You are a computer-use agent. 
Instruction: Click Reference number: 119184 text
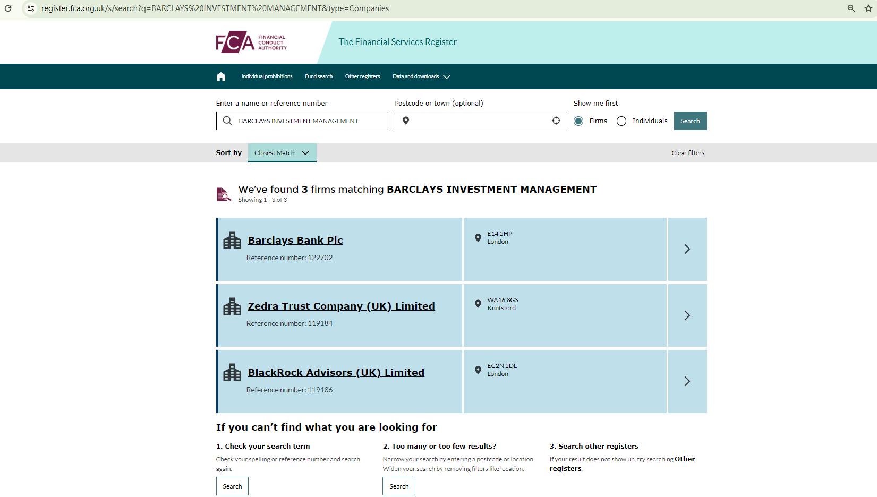(290, 323)
